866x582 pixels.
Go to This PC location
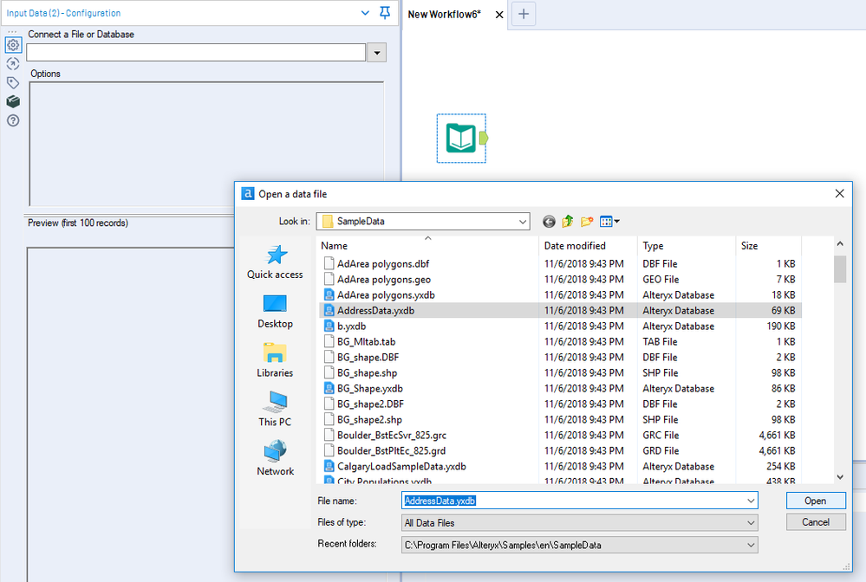tap(275, 410)
